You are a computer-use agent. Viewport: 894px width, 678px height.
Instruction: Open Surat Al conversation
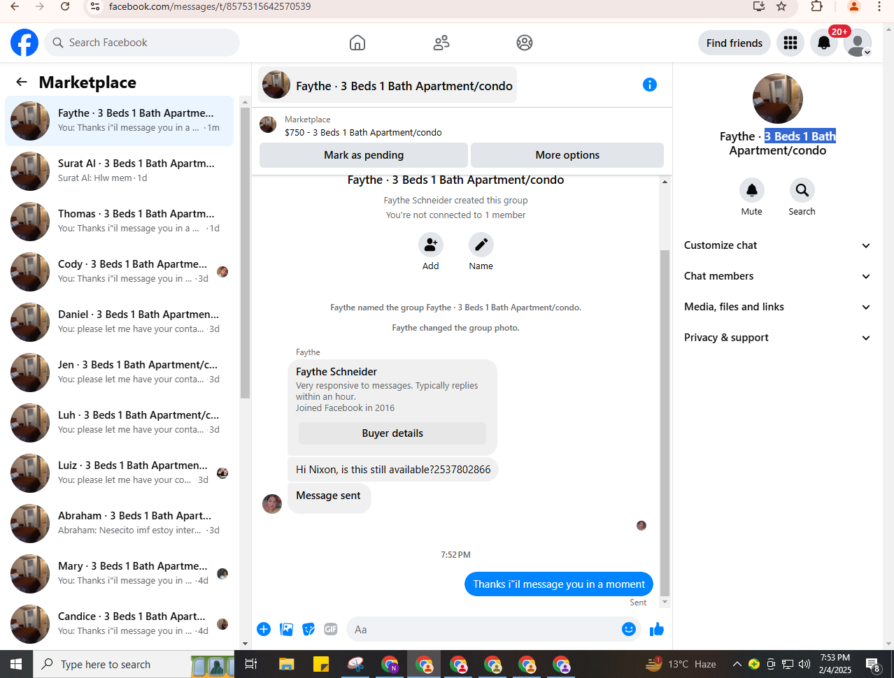point(120,171)
